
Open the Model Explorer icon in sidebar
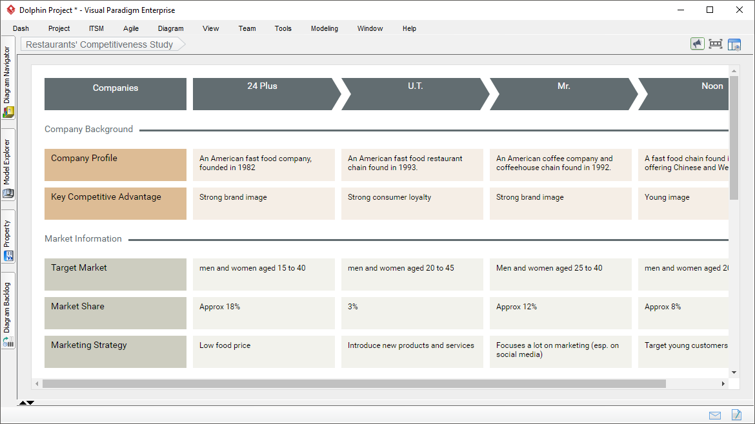point(8,194)
